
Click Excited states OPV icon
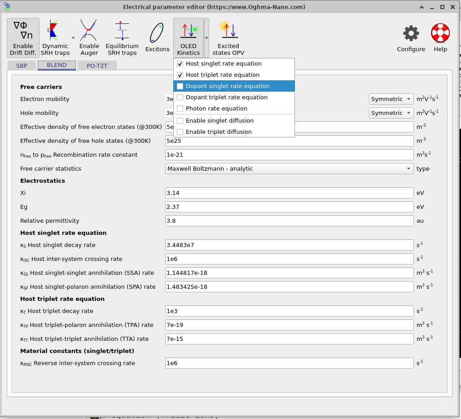coord(228,38)
